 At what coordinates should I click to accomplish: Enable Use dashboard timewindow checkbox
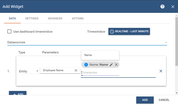9,32
